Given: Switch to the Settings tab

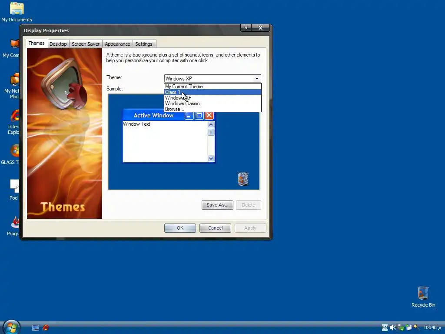Looking at the screenshot, I should [x=144, y=44].
